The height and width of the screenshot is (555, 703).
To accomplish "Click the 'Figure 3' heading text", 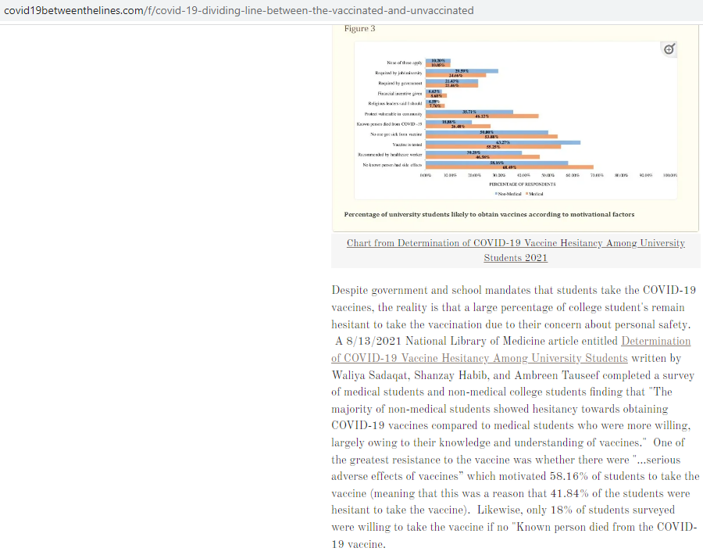I will point(359,29).
